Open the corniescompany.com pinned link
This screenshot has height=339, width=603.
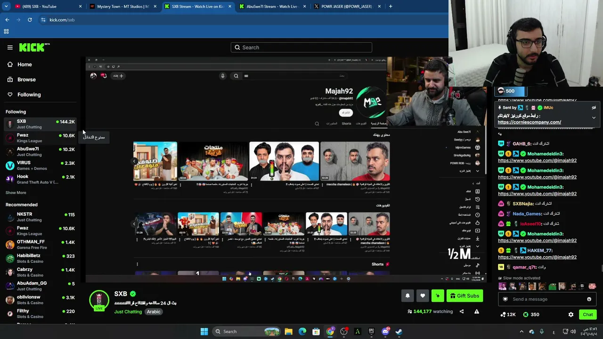529,122
